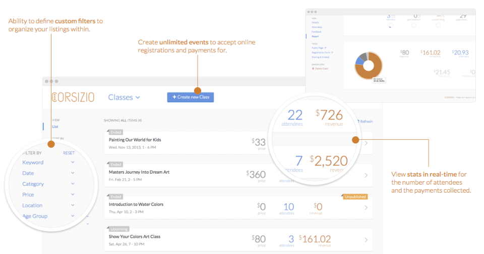Open Introduction to Water Colors row arrow
Screen dimensions: 484x254
[366, 208]
